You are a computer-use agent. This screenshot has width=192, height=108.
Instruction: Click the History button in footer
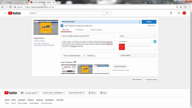pyautogui.click(x=92, y=93)
